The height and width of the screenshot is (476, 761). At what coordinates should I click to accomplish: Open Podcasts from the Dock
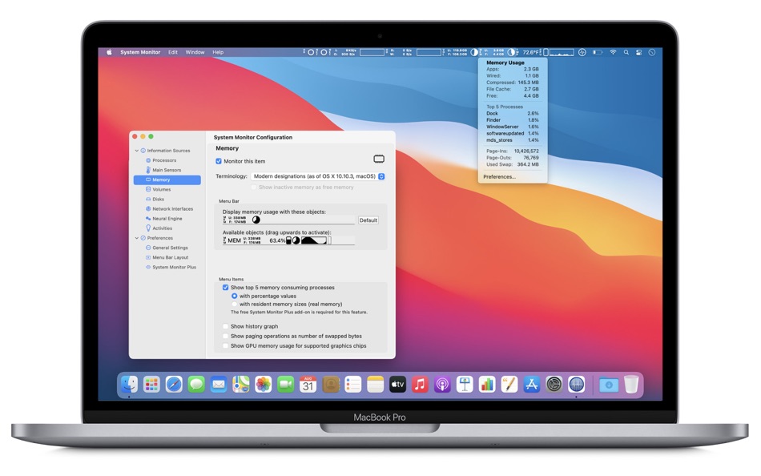click(442, 385)
